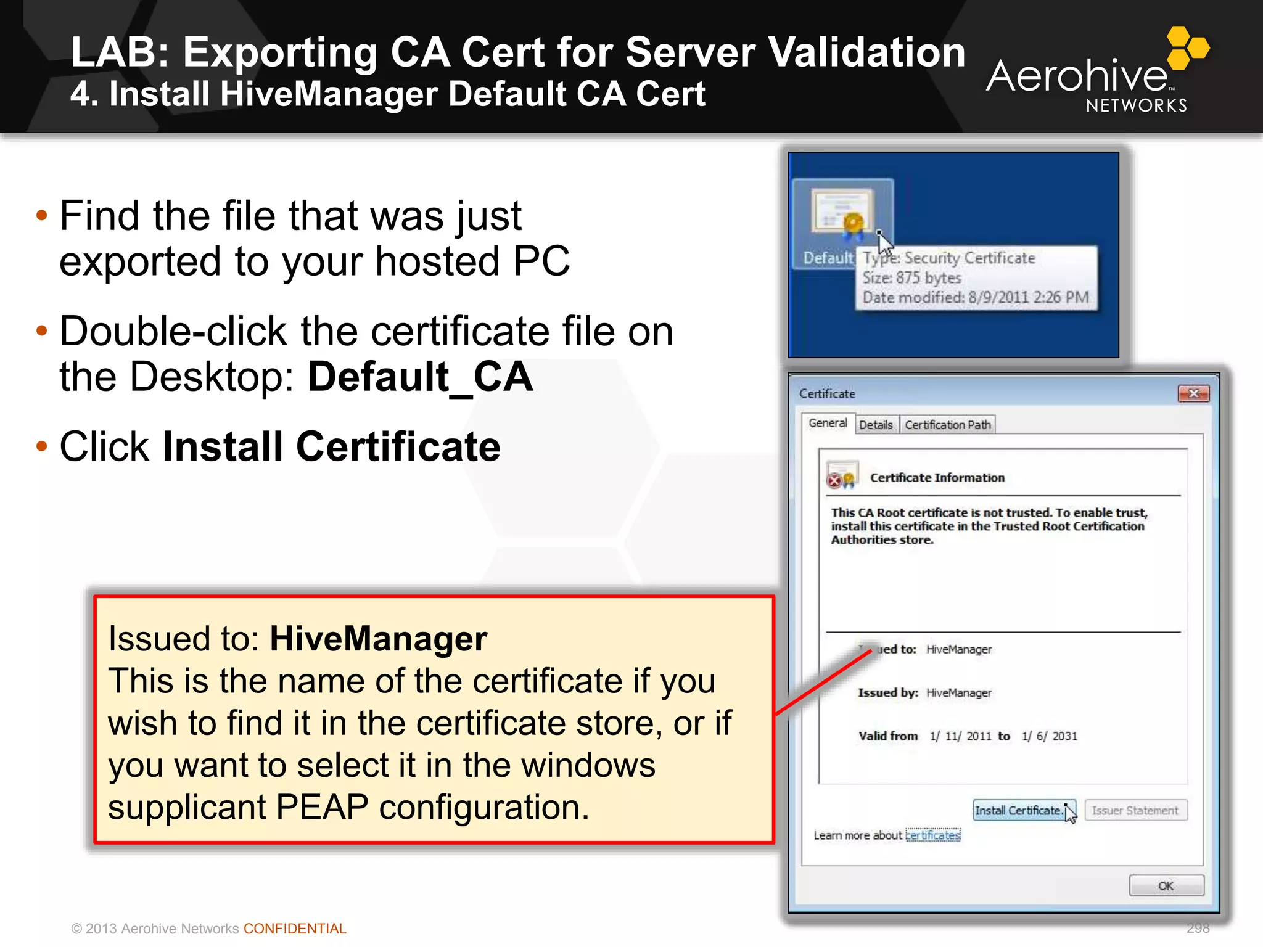Image resolution: width=1263 pixels, height=947 pixels.
Task: Open the General tab in Certificate dialog
Action: tap(828, 423)
